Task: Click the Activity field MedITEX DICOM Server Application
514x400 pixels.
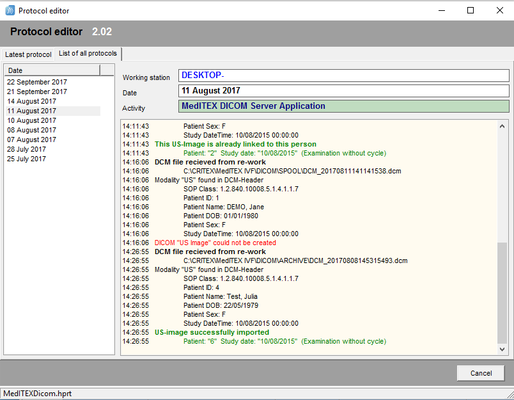Action: 343,106
